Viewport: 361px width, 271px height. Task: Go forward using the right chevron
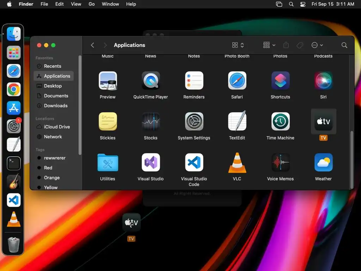click(x=105, y=45)
